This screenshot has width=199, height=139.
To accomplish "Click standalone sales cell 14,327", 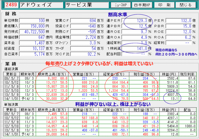I will pyautogui.click(x=52, y=122).
